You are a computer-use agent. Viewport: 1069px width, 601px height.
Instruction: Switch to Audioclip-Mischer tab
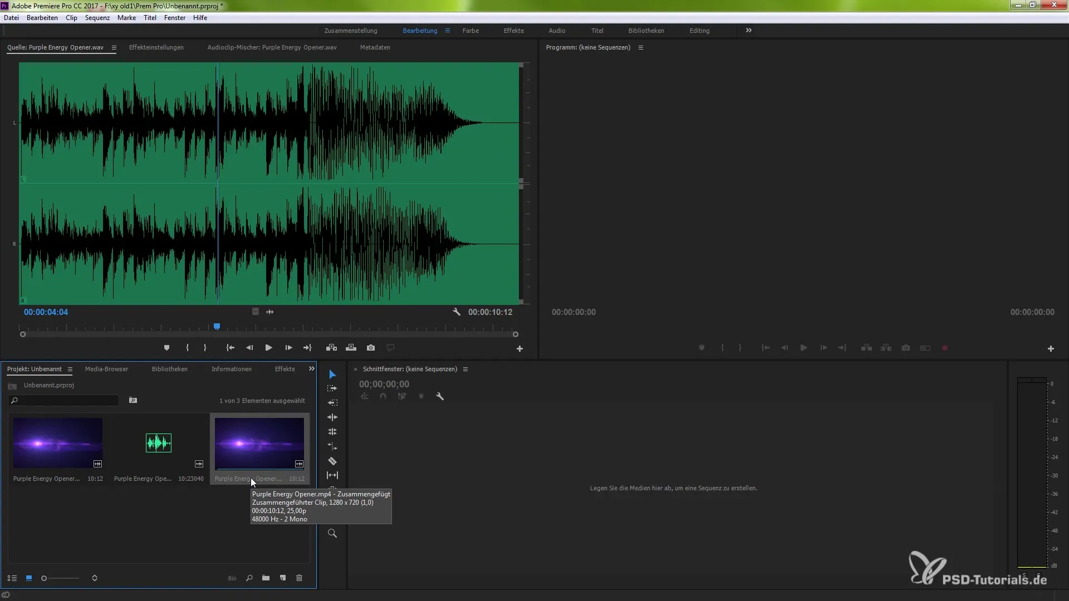coord(272,48)
